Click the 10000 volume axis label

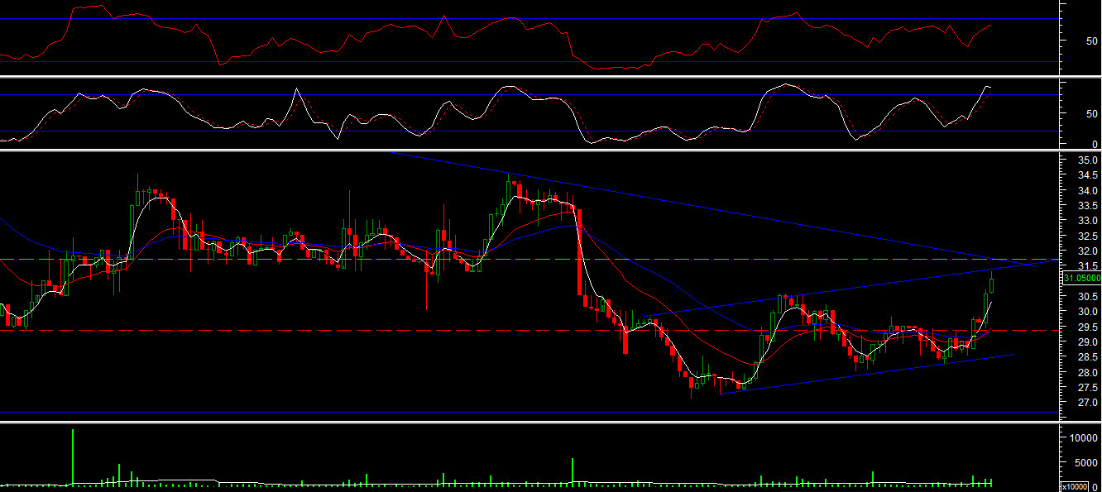(x=1085, y=439)
